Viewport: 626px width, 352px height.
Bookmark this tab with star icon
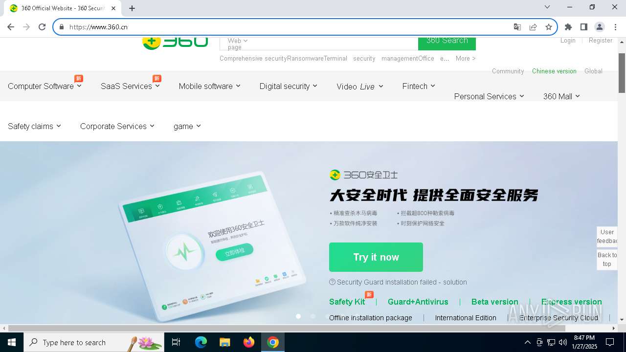(549, 27)
